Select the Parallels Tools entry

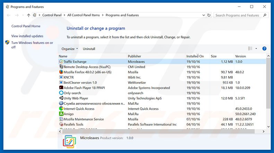pyautogui.click(x=74, y=124)
